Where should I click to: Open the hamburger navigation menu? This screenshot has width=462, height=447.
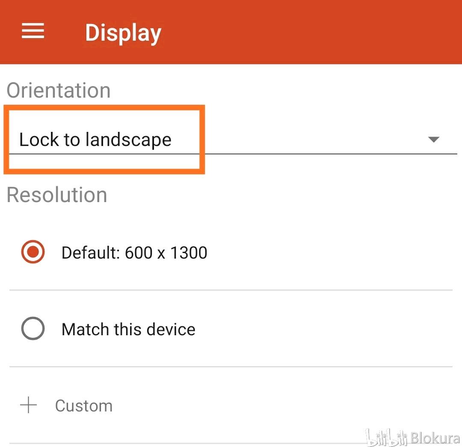[x=33, y=31]
